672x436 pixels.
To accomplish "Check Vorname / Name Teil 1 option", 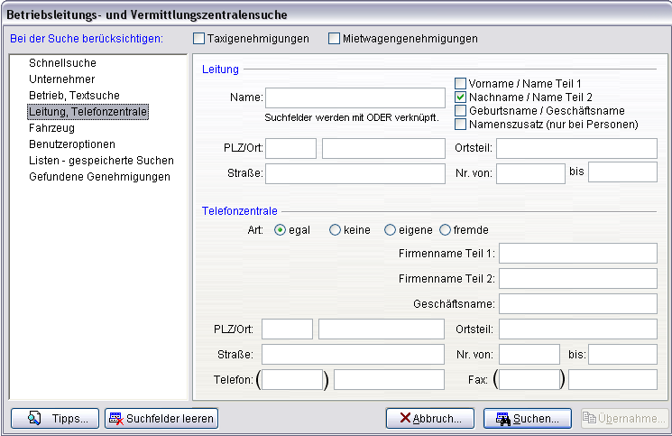I will (x=461, y=83).
